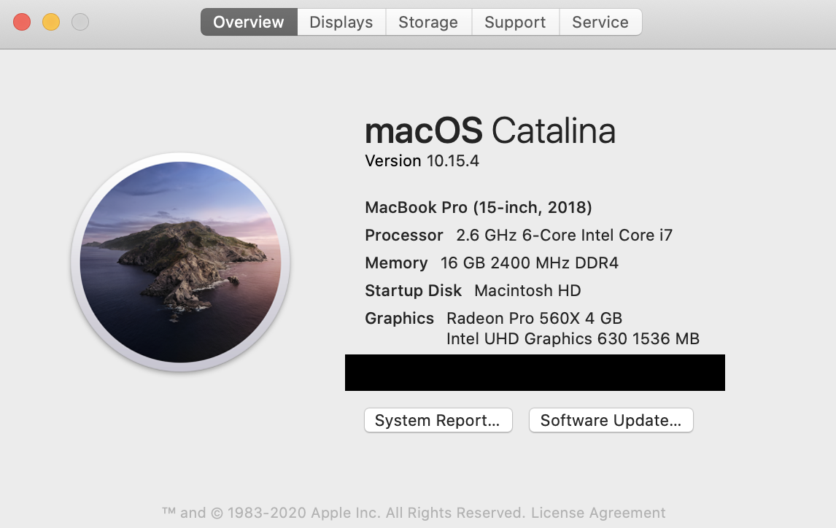Click the macOS Catalina heading
The image size is (836, 528).
(x=490, y=131)
